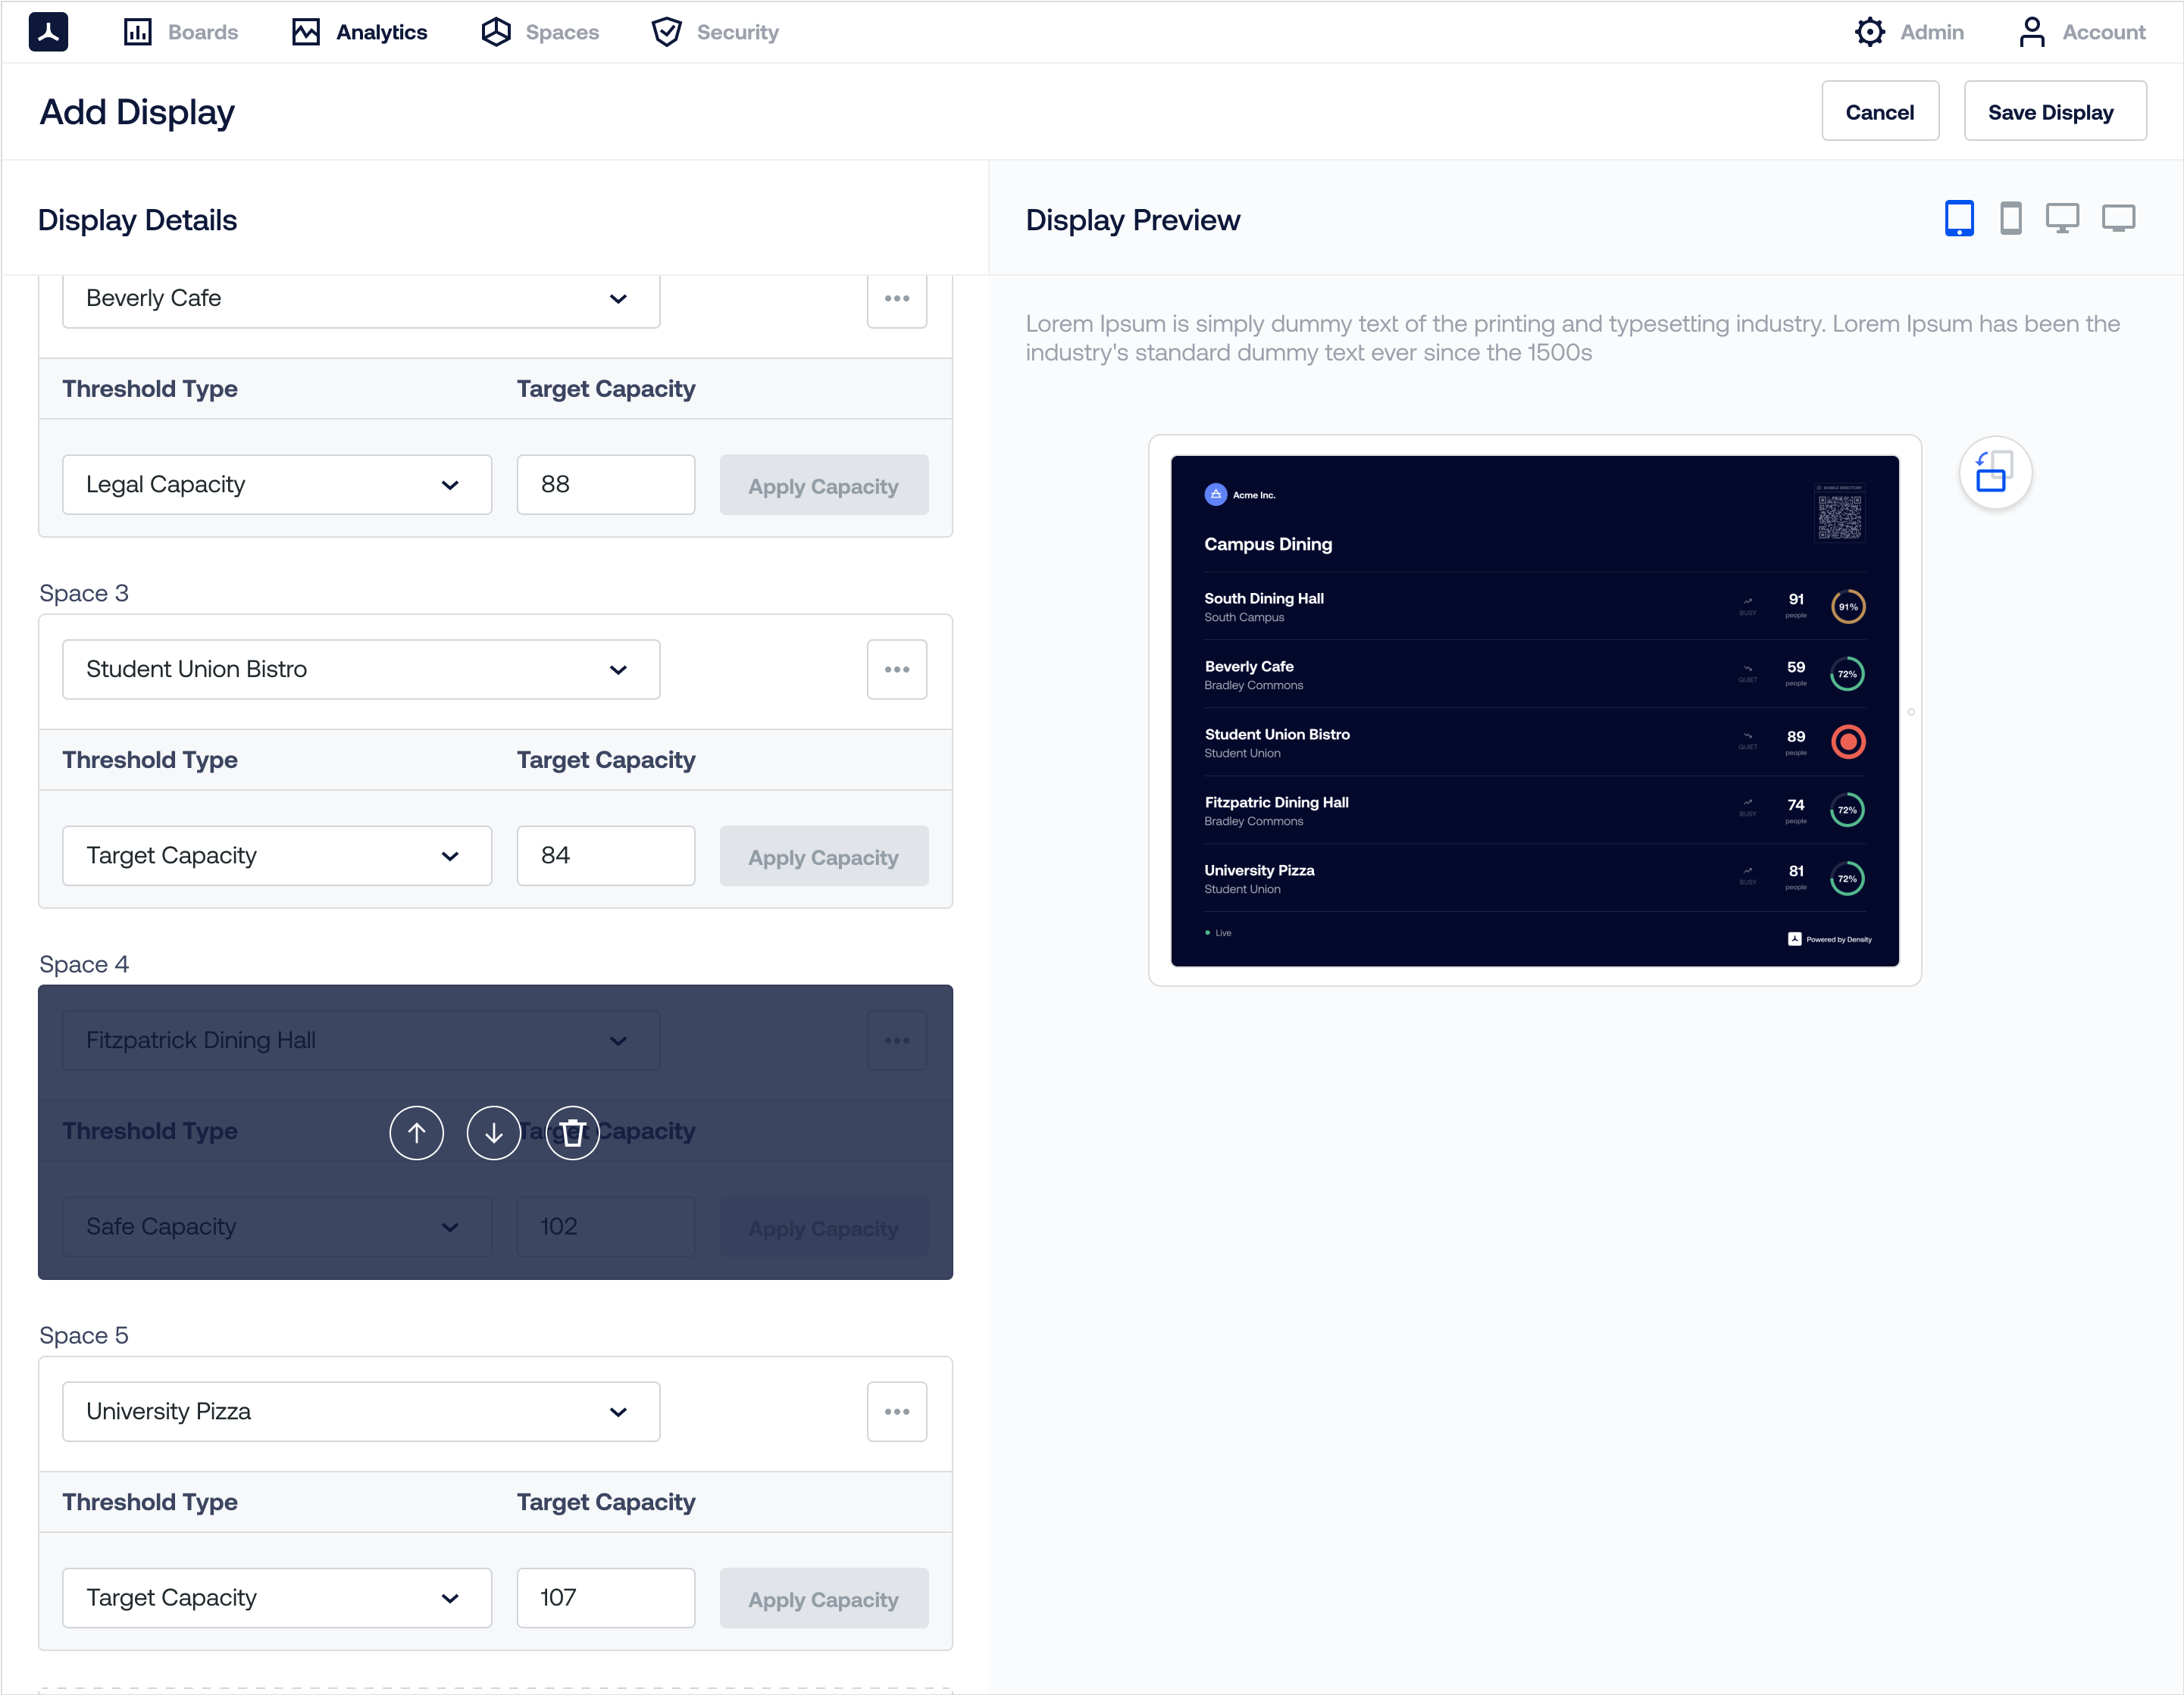Click the Density logo in top bar

(x=48, y=32)
